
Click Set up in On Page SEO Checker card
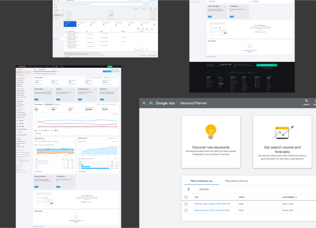tap(80, 99)
